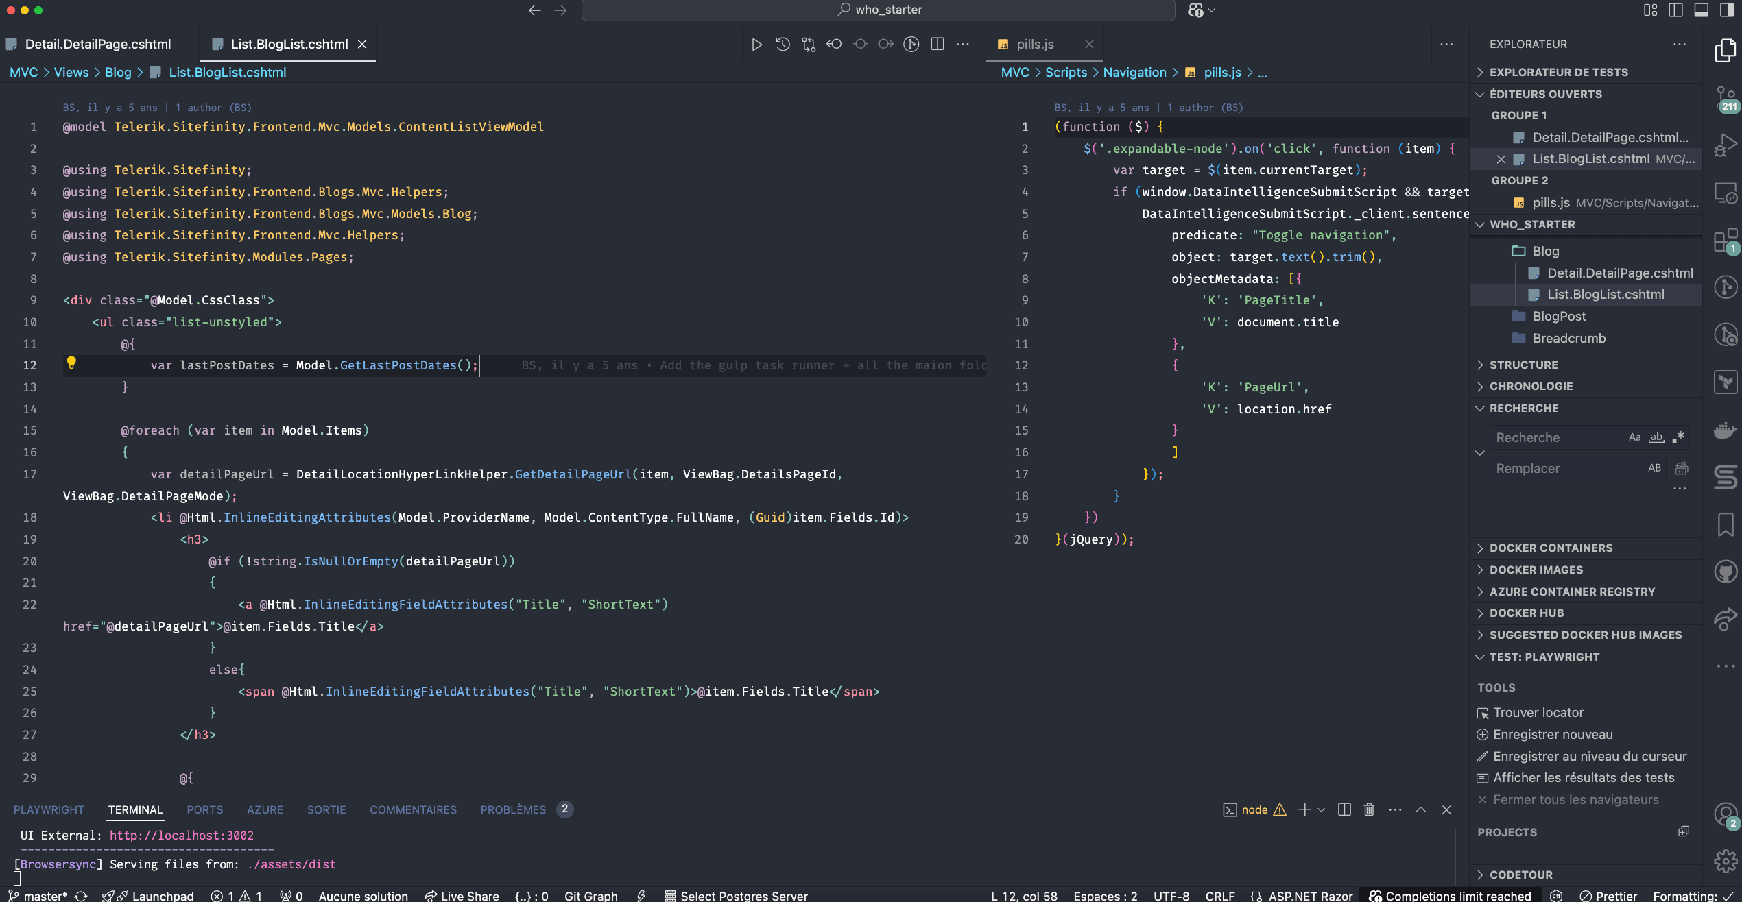Open the Docker view in activity bar

click(x=1725, y=430)
